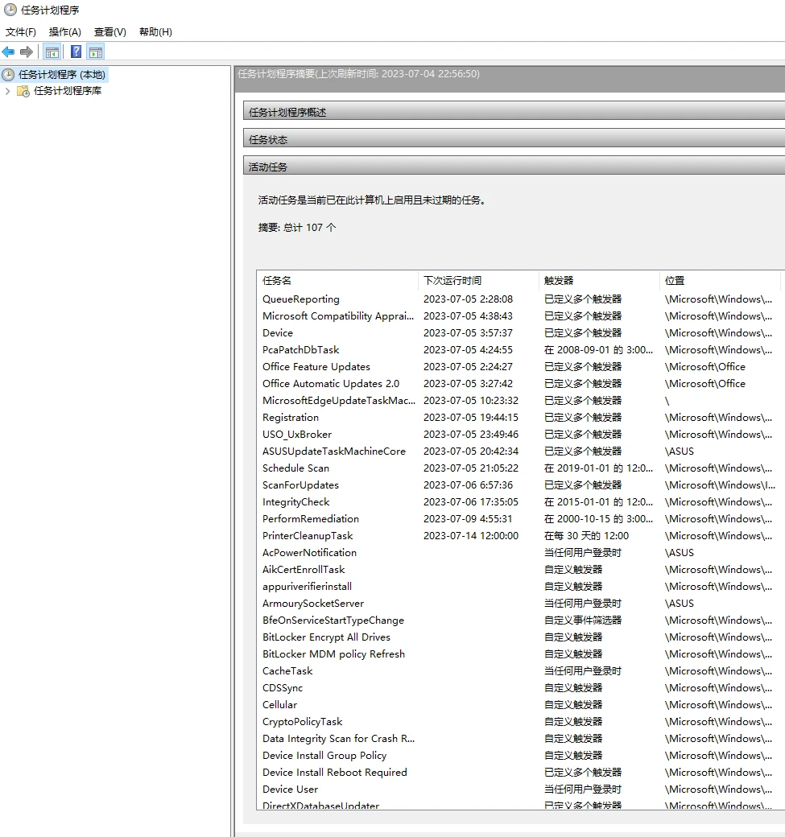785x837 pixels.
Task: Expand the 任务计划程序库 tree node
Action: [x=7, y=91]
